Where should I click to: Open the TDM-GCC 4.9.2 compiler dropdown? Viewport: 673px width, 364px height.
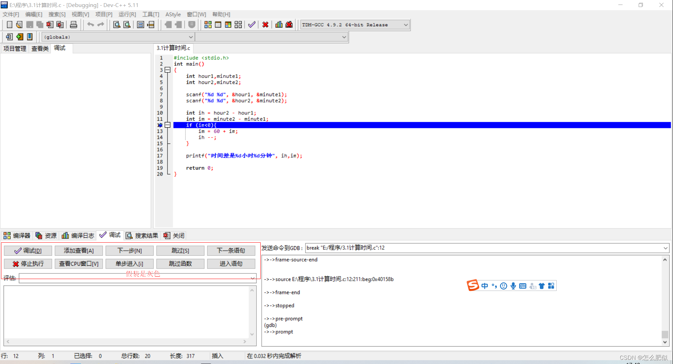pyautogui.click(x=406, y=25)
